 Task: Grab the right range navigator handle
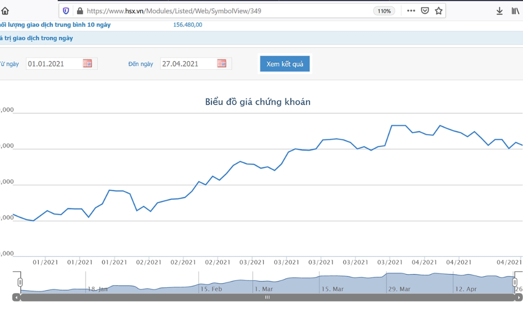pyautogui.click(x=515, y=282)
